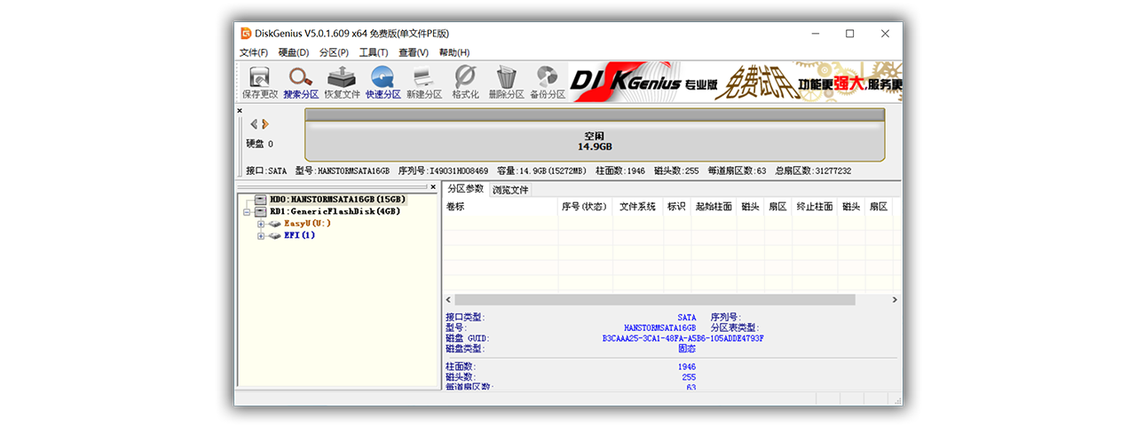Screen dimensions: 1136x426
Task: Click the 总扇区数:31277232 info text
Action: tap(812, 170)
